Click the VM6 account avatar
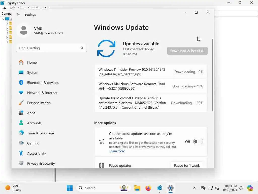Image resolution: width=258 pixels, height=194 pixels. 24,30
